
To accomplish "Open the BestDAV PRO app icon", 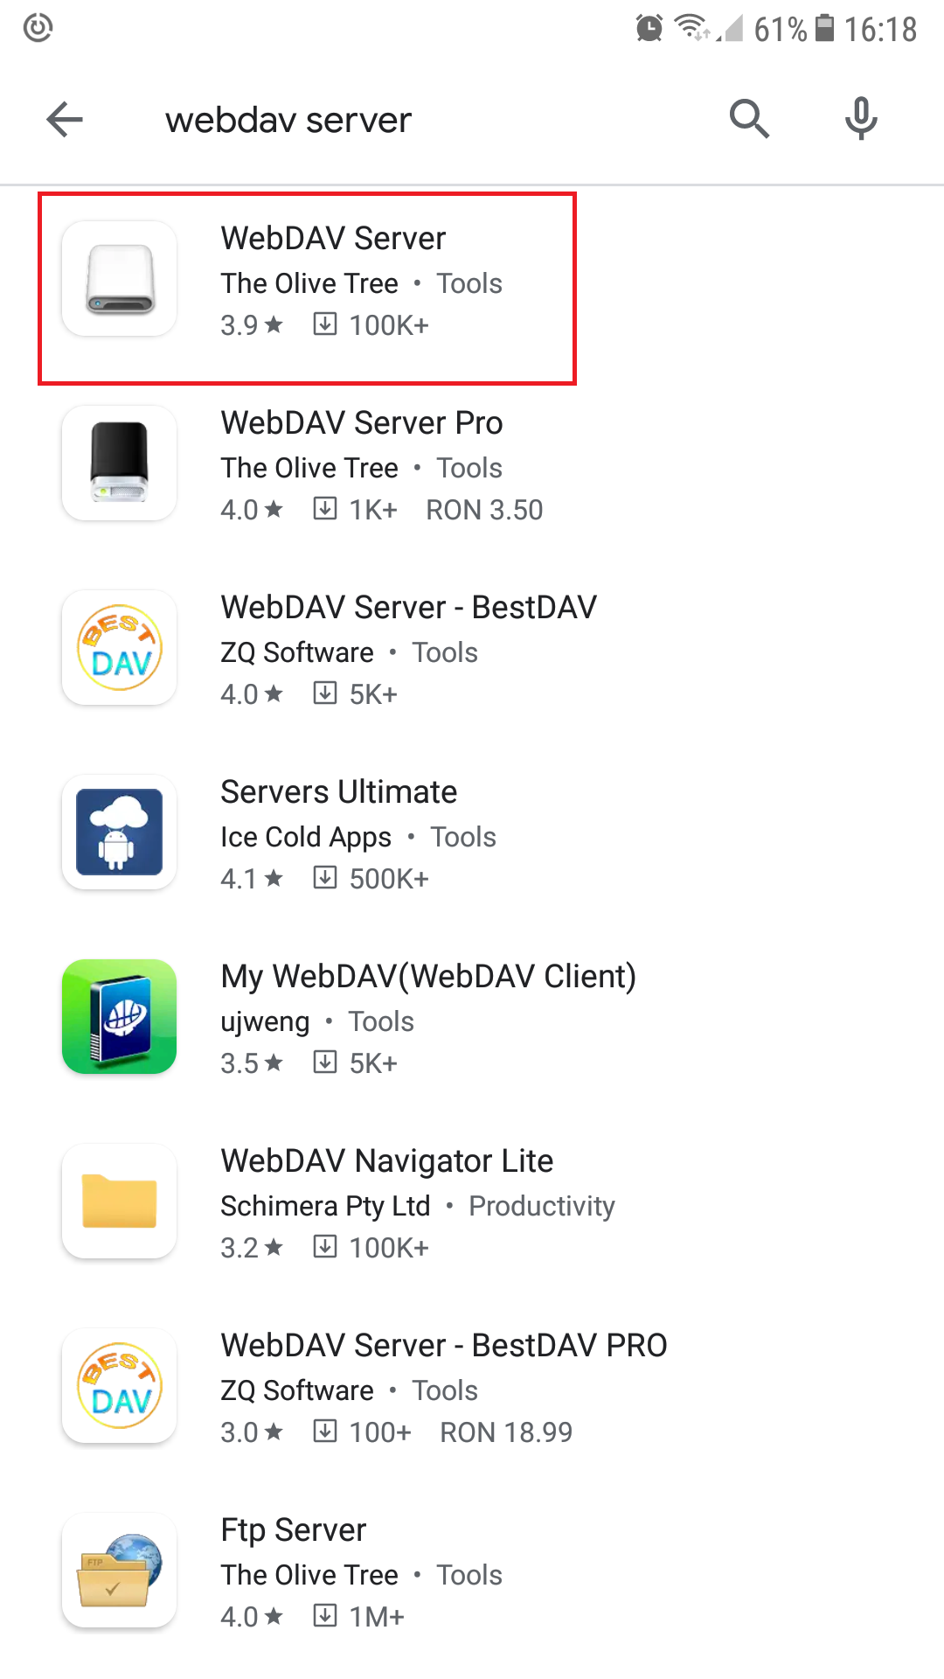I will point(118,1386).
